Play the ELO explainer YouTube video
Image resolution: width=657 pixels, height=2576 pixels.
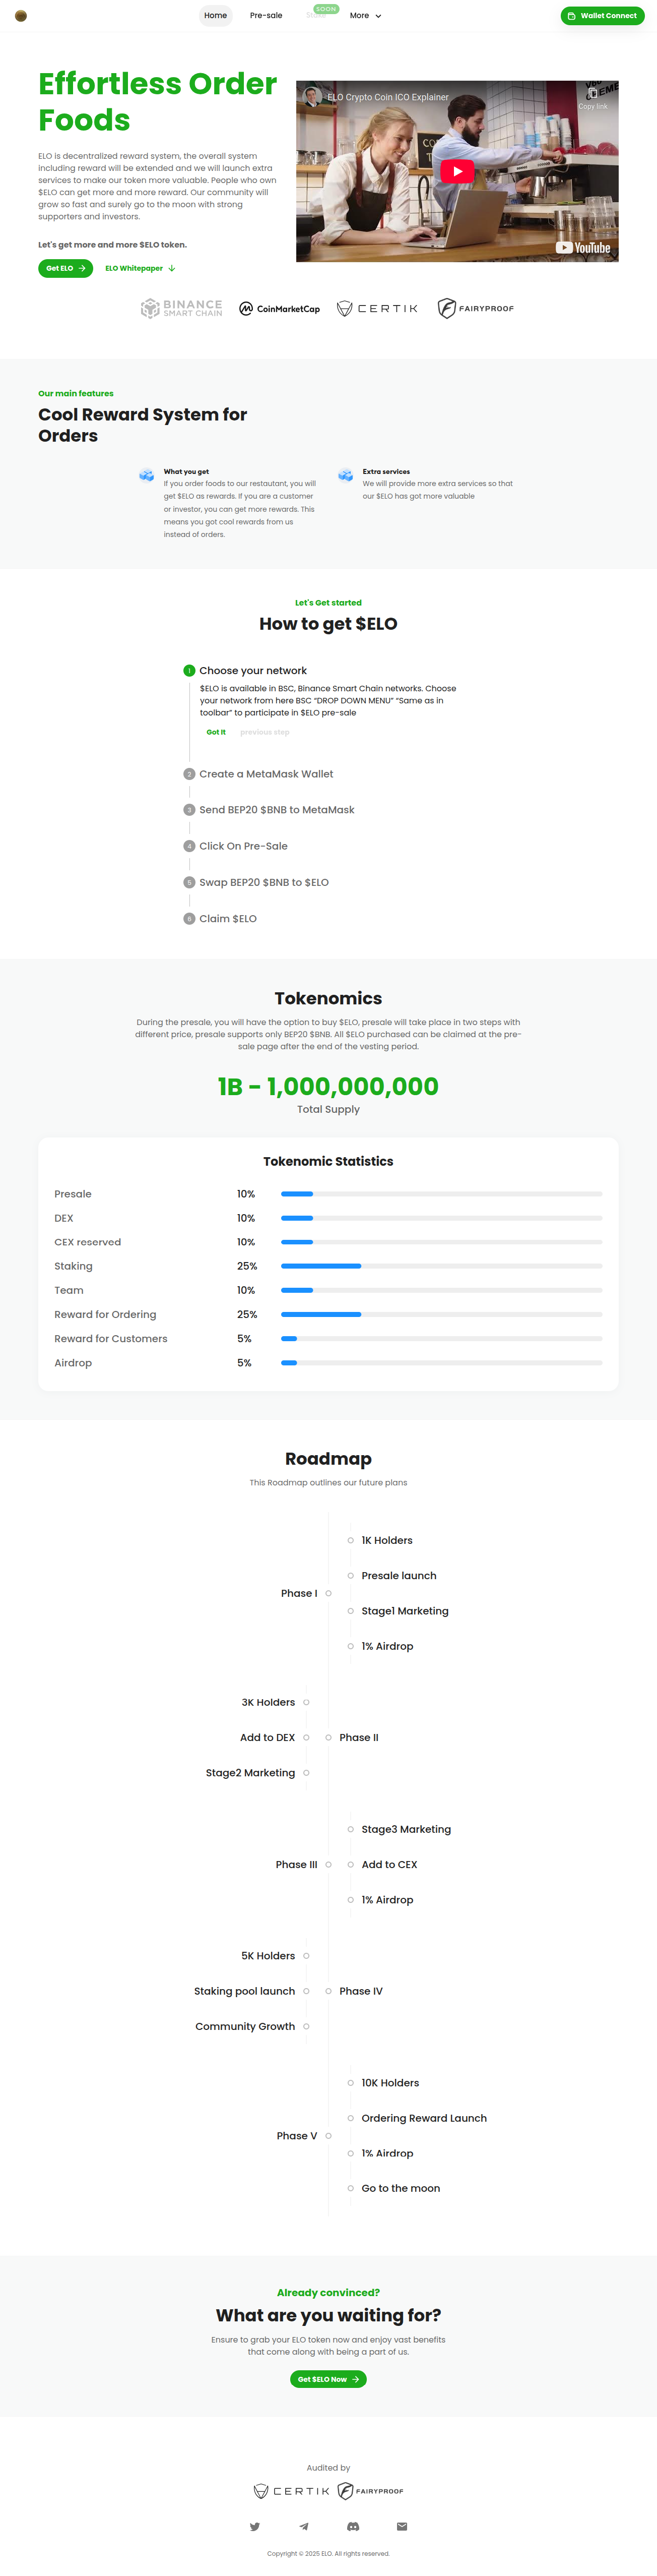[457, 171]
